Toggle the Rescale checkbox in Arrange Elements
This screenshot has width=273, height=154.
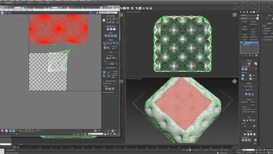pyautogui.click(x=112, y=71)
